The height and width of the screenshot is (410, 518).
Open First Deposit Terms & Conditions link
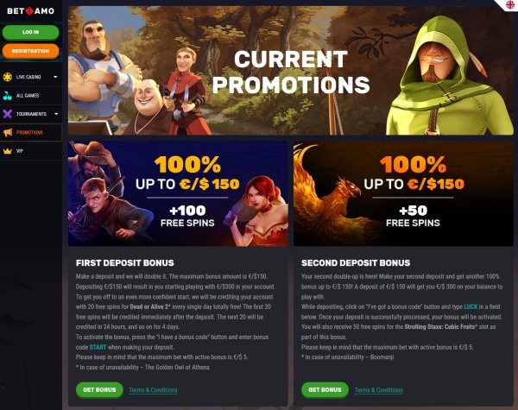pyautogui.click(x=153, y=390)
